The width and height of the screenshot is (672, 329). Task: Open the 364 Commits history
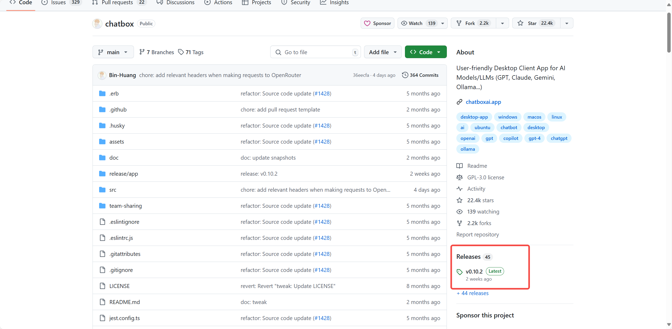pos(420,75)
